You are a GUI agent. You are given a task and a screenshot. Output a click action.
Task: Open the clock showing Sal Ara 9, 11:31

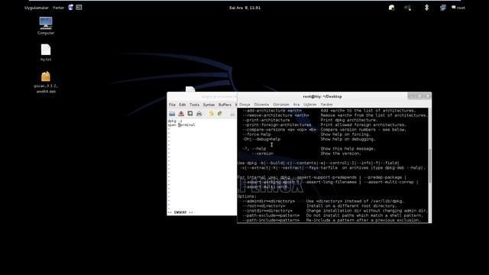(244, 8)
